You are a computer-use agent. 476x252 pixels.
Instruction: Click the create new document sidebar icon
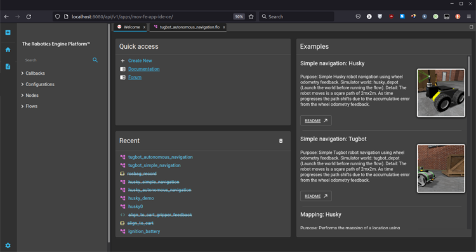coord(8,32)
